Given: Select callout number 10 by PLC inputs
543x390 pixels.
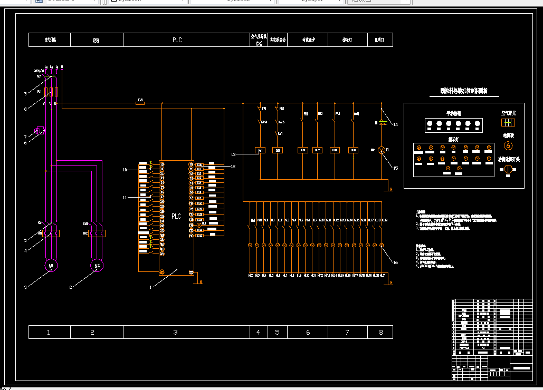Looking at the screenshot, I should (125, 170).
